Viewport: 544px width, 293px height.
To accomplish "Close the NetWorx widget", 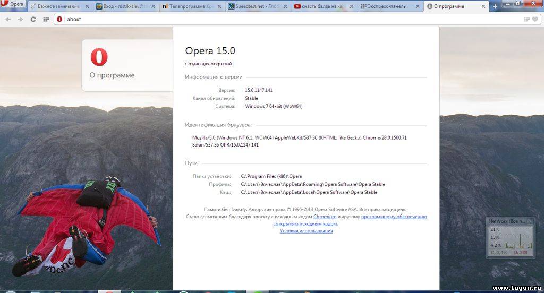I will tap(531, 221).
